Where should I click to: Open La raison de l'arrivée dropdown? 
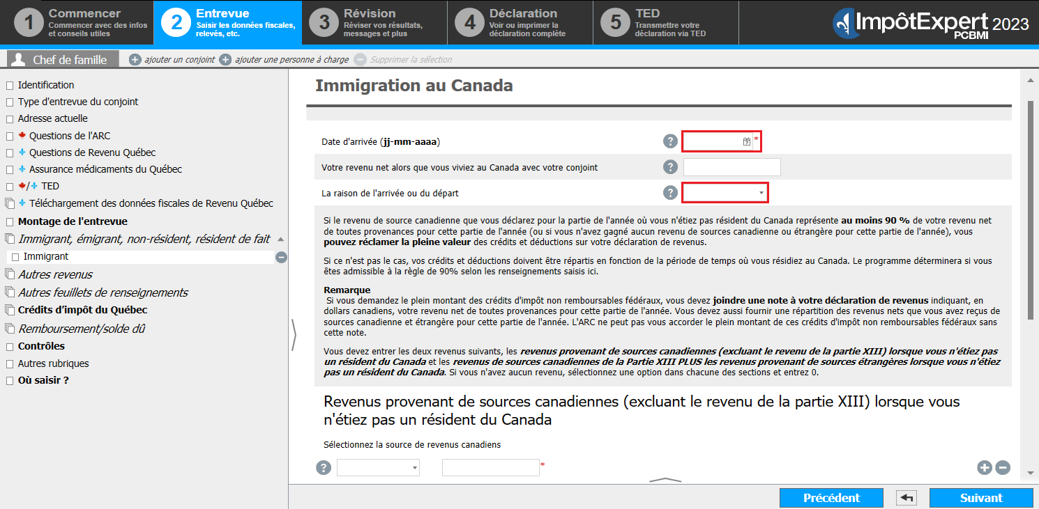pos(725,193)
